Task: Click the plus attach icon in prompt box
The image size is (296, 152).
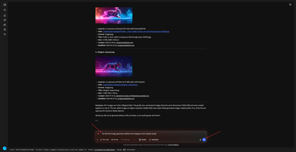Action: (x=97, y=140)
